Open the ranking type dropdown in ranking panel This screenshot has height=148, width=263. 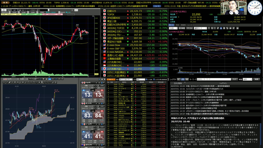(x=126, y=79)
